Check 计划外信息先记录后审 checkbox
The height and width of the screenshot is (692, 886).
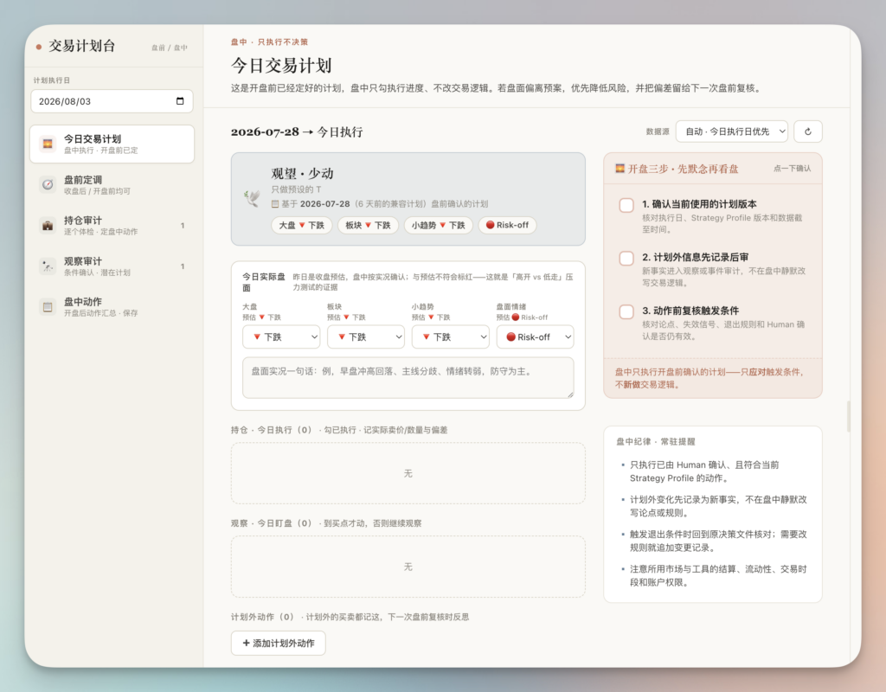626,258
